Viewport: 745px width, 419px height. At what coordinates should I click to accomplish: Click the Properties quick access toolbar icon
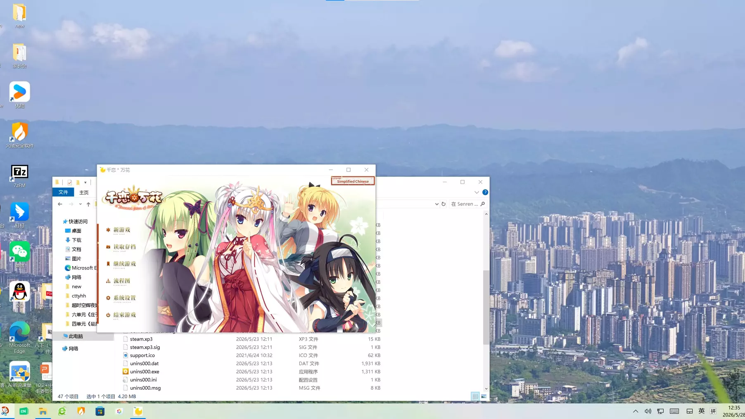(69, 182)
